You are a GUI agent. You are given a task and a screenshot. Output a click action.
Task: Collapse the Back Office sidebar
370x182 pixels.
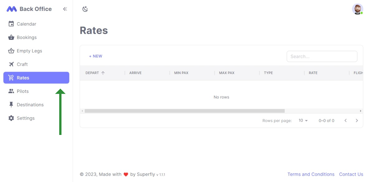[65, 9]
